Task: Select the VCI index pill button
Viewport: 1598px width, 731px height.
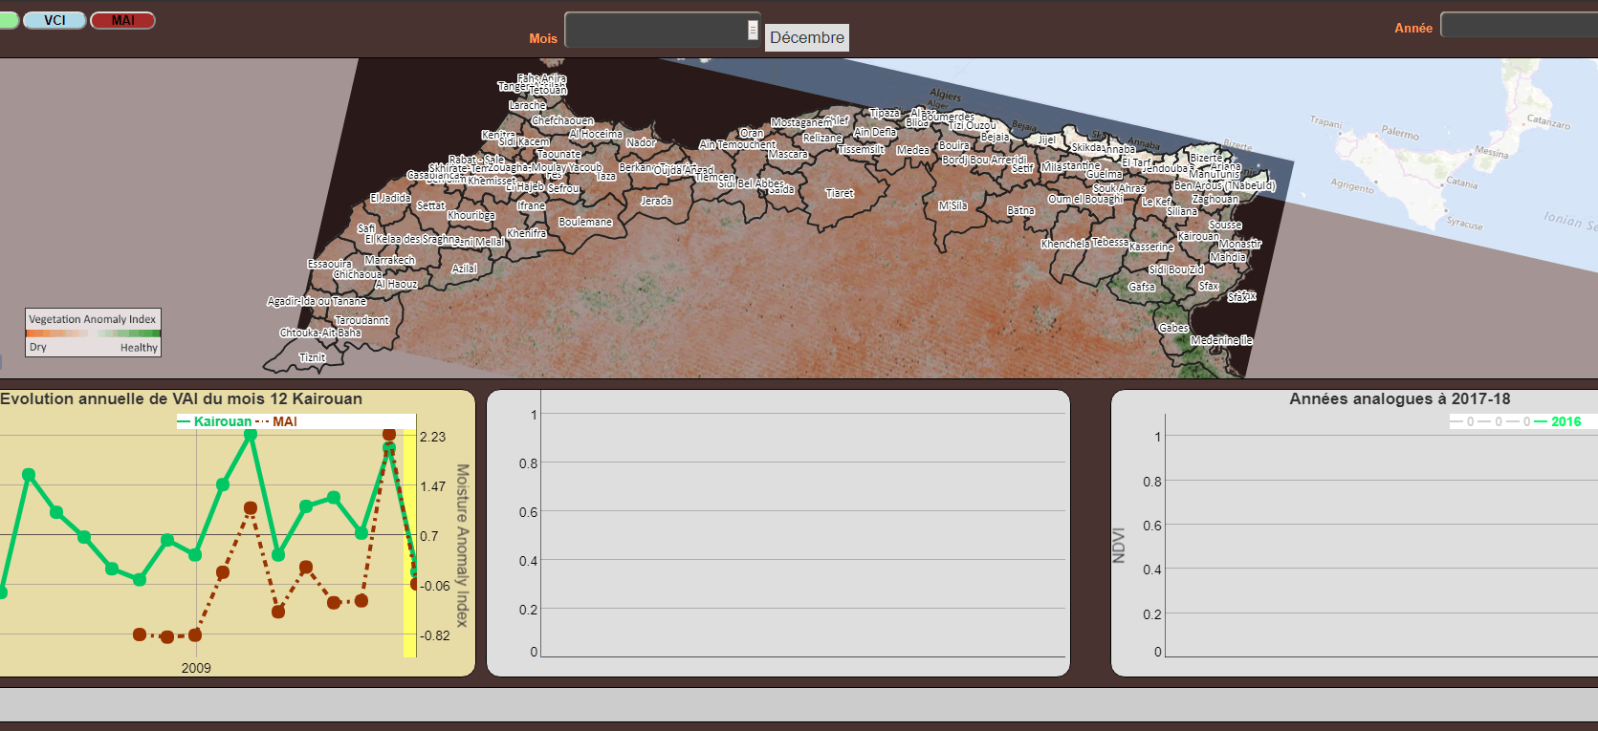Action: (55, 20)
